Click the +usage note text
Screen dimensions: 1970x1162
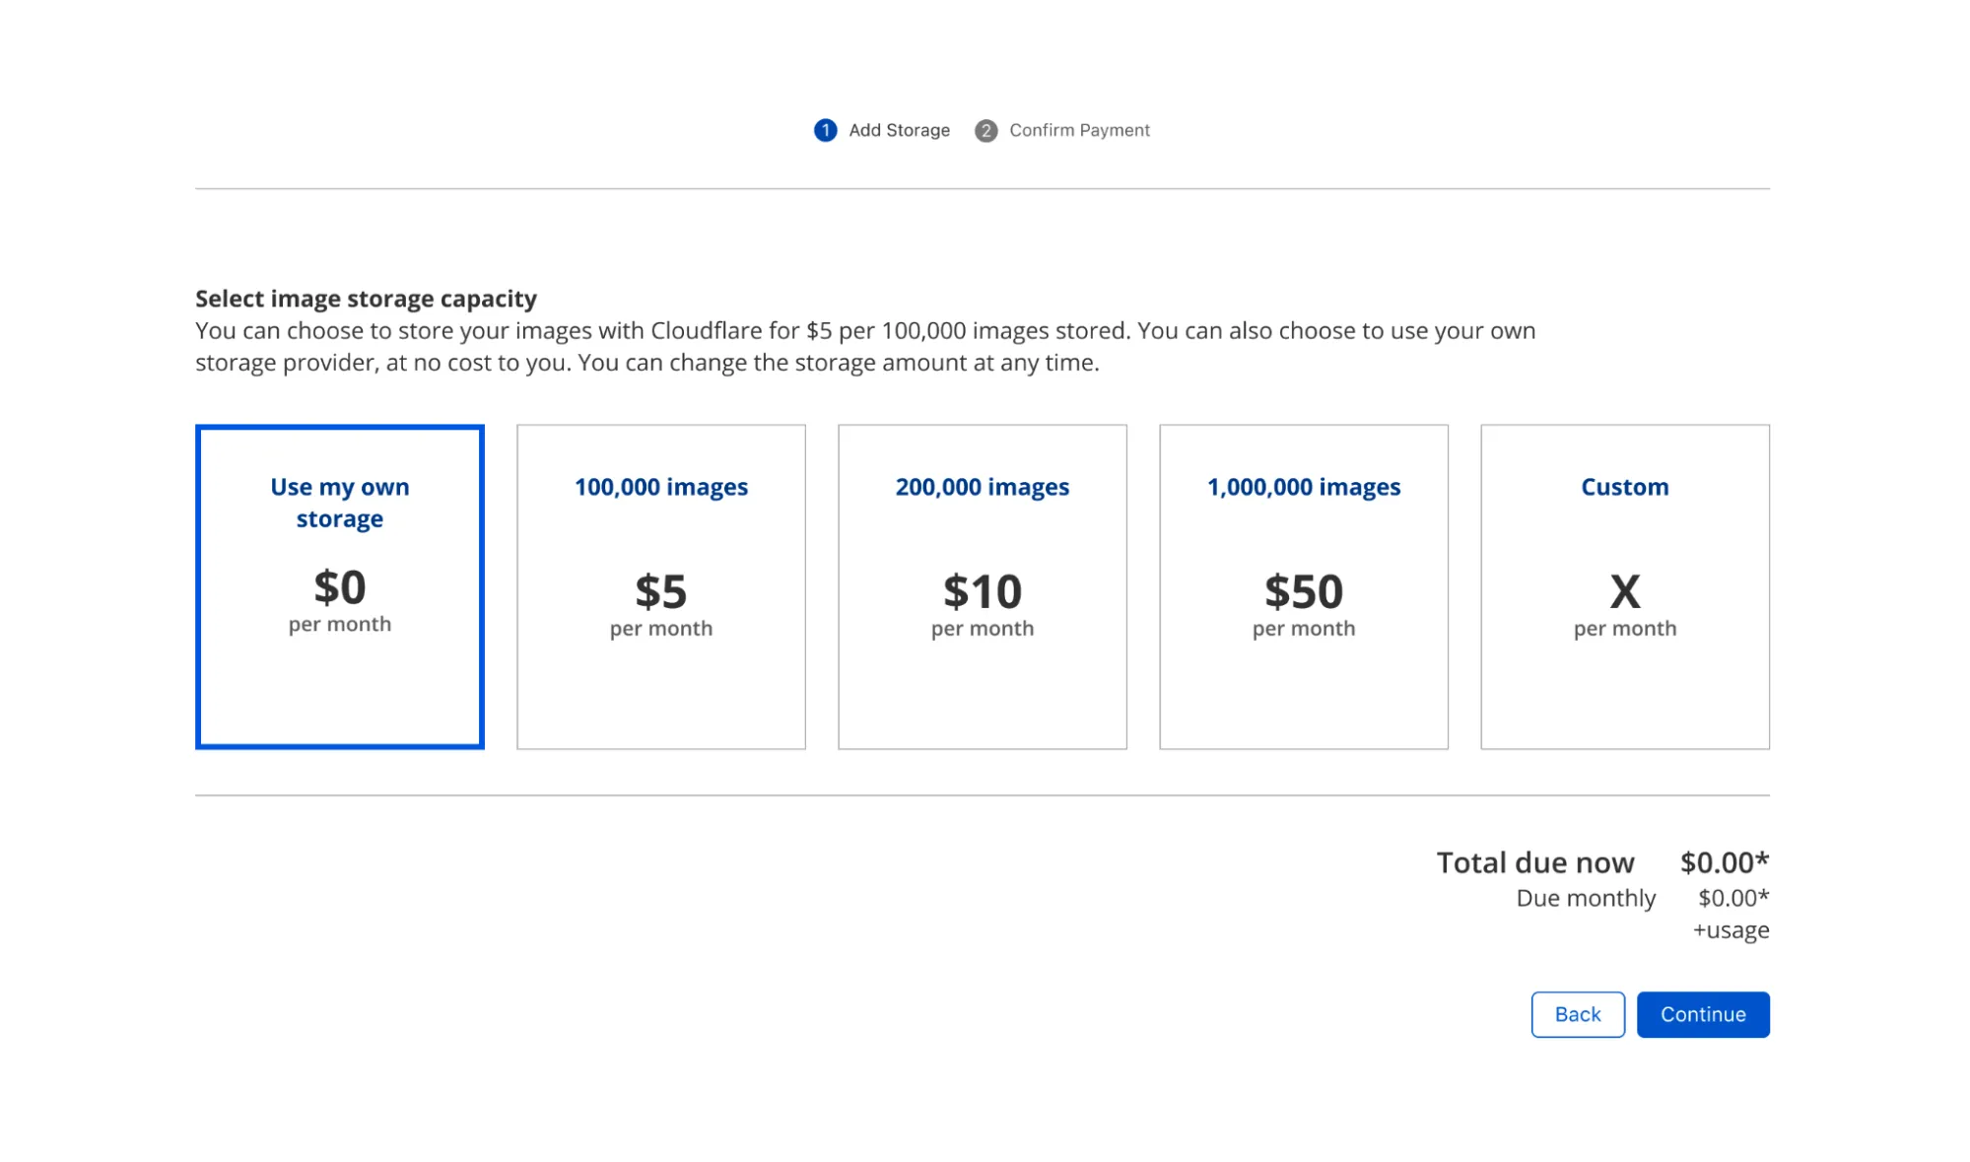coord(1731,930)
